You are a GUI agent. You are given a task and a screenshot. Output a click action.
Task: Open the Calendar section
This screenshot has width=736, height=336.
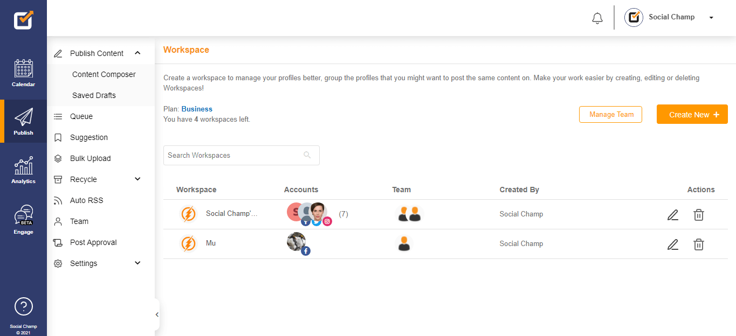click(23, 73)
